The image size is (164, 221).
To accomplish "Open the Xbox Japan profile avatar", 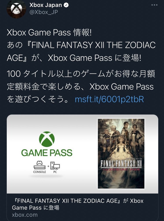I will click(16, 9).
